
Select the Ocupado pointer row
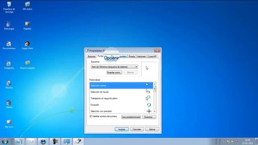(121, 105)
